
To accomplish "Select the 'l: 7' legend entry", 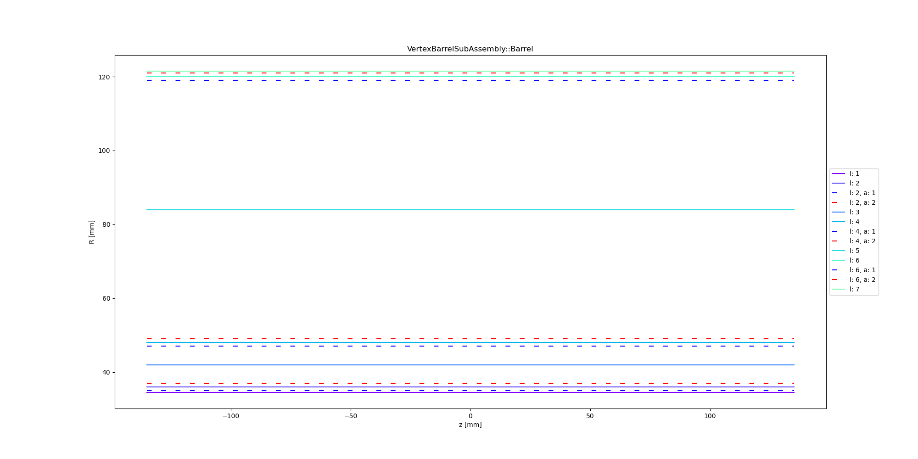I will click(854, 289).
